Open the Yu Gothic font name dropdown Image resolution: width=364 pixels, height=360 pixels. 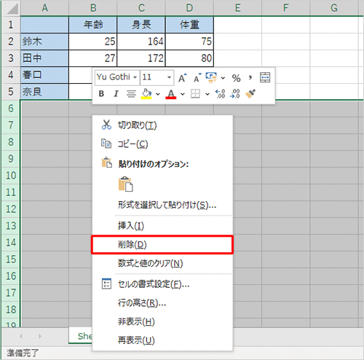(135, 77)
